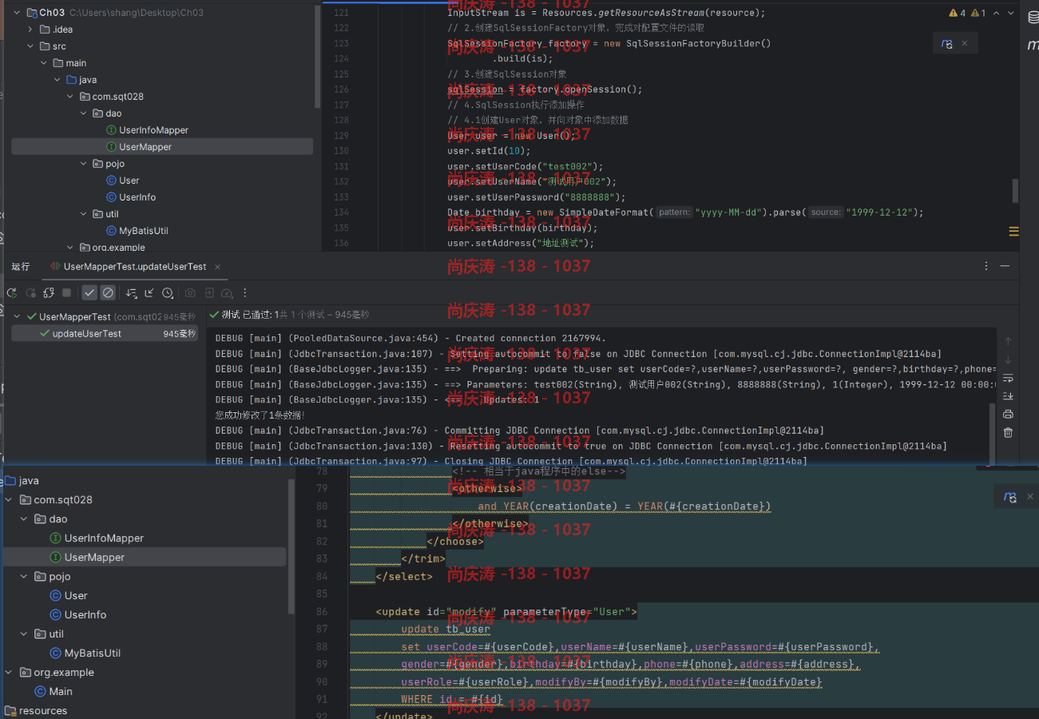Collapse all test results icon

149,293
